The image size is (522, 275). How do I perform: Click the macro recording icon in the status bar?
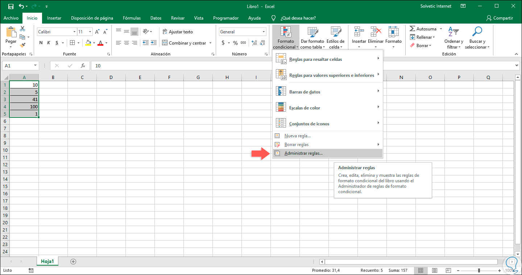click(31, 270)
